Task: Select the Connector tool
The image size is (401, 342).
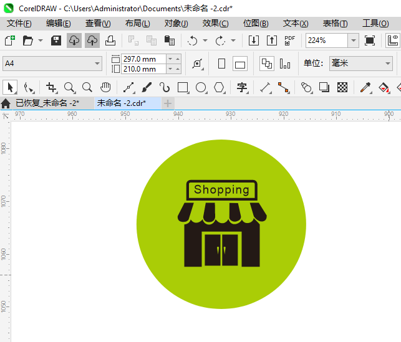Action: pyautogui.click(x=284, y=88)
